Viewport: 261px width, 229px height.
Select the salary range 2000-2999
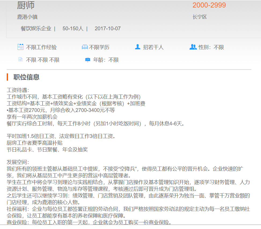[x=209, y=5]
